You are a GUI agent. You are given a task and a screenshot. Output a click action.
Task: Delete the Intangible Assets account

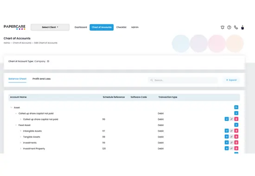point(236,131)
